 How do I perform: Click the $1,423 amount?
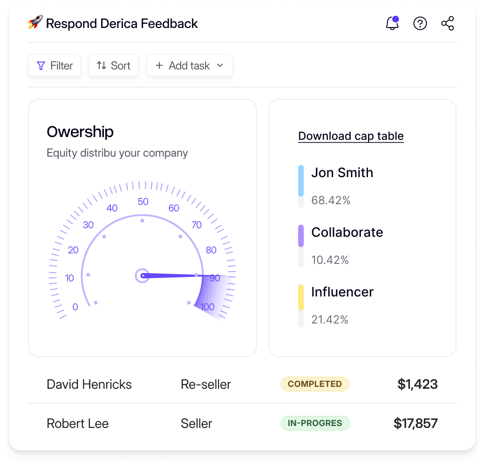coord(417,384)
